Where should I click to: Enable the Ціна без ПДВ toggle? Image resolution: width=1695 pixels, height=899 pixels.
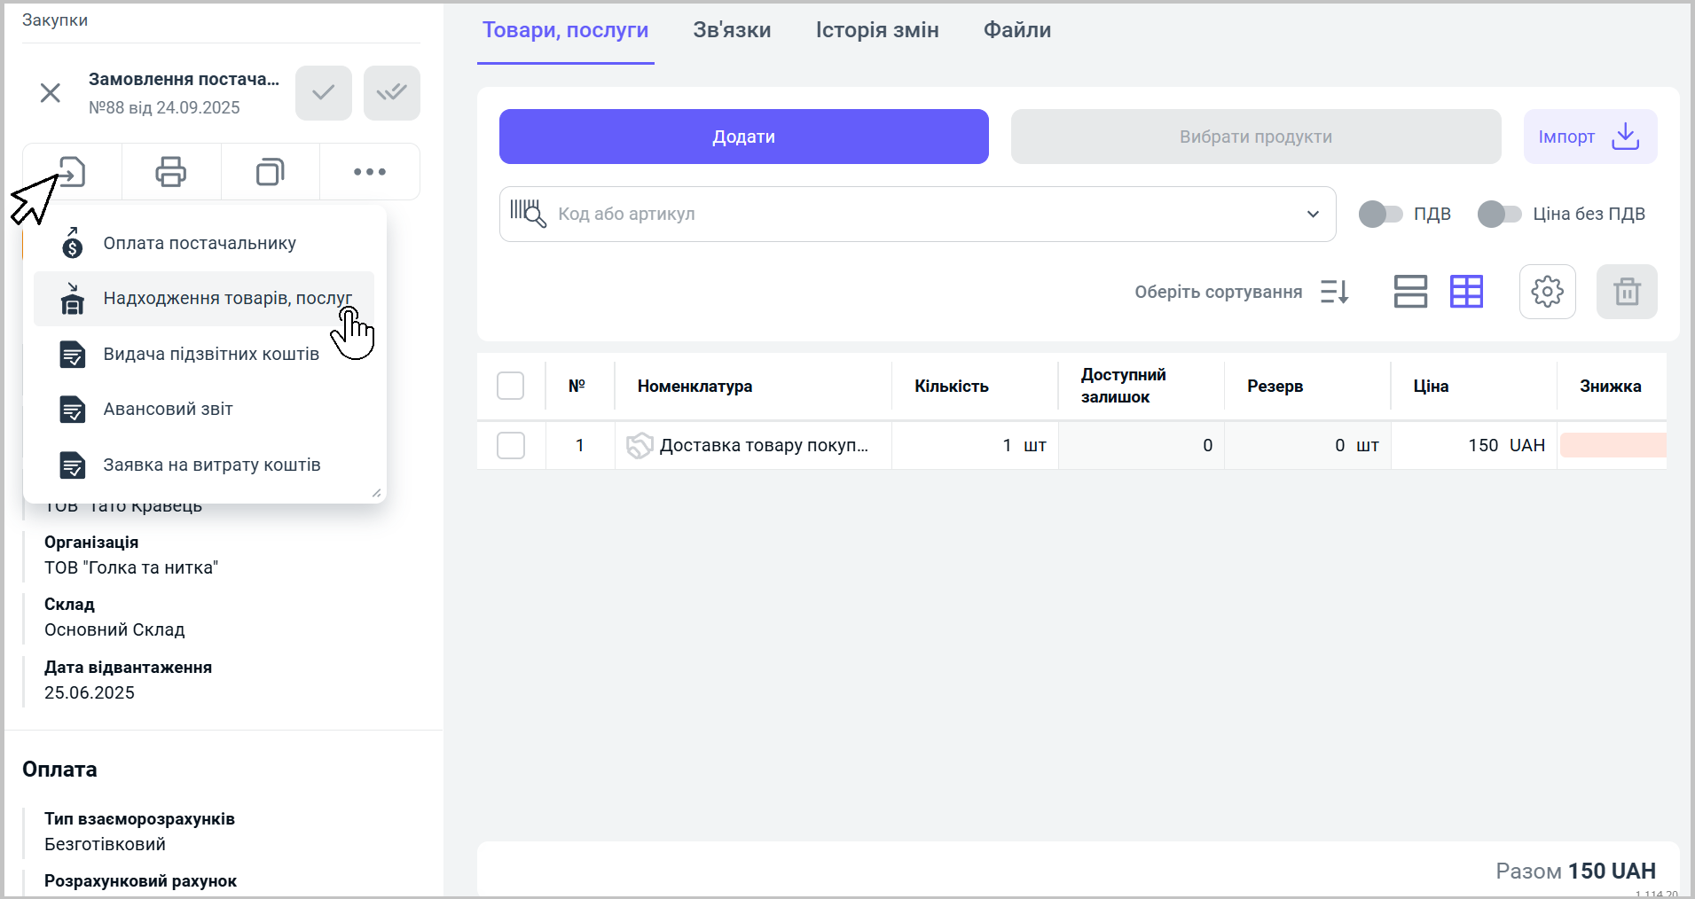tap(1499, 214)
